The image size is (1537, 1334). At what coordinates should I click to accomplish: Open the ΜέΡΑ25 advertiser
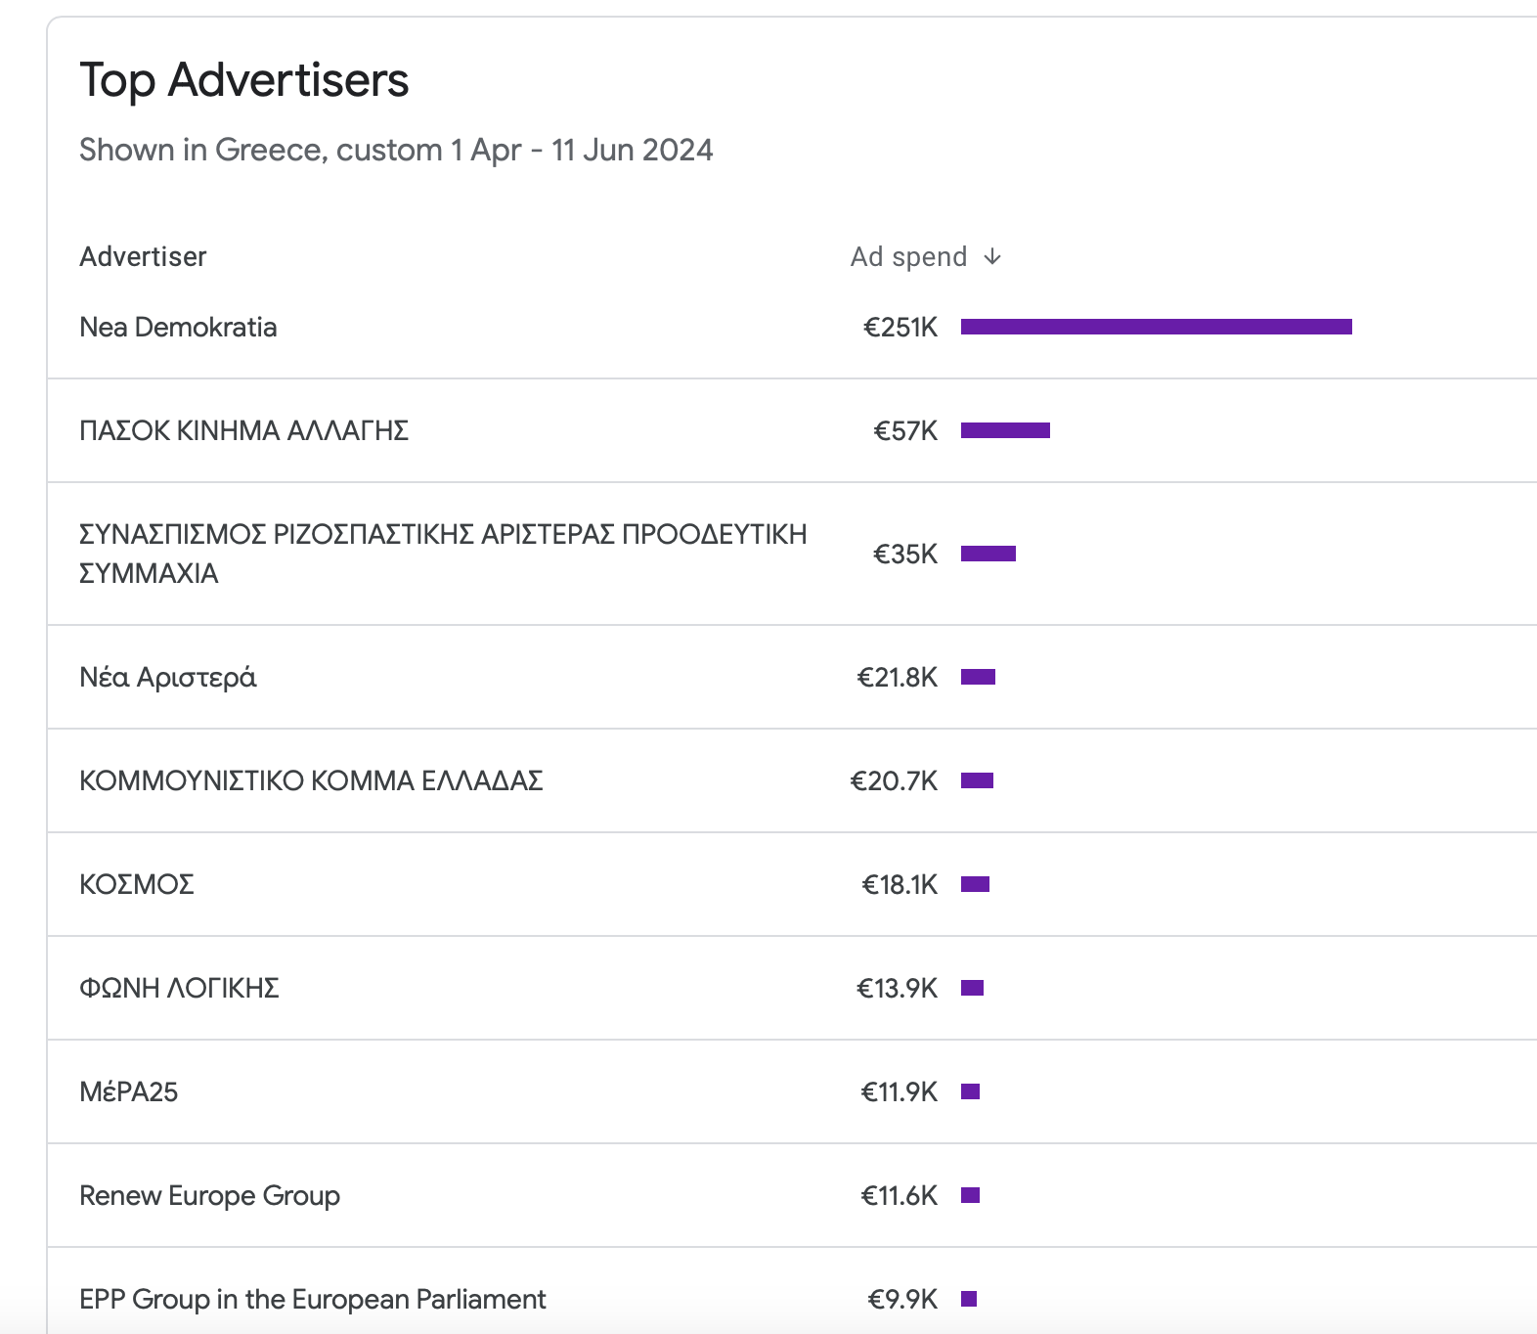tap(129, 1091)
